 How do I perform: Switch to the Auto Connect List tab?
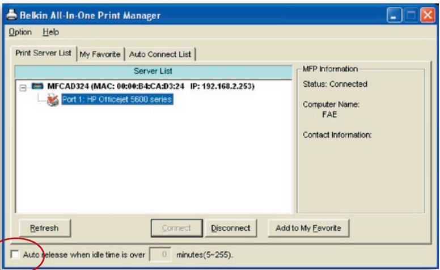click(160, 54)
